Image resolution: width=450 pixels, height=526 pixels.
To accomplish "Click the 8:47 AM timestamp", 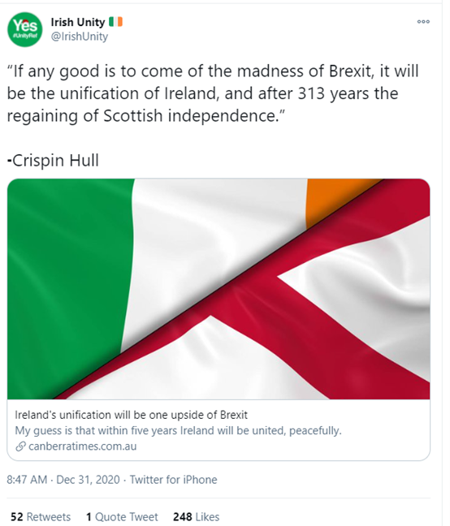I will tap(27, 480).
